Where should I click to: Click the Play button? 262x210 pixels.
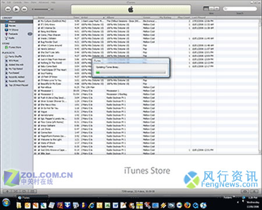click(16, 9)
